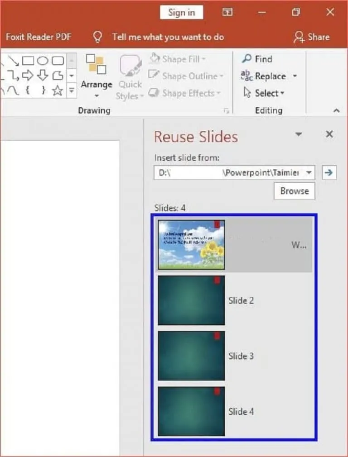Click the Ribbon Display Options icon
This screenshot has height=457, width=348.
227,12
